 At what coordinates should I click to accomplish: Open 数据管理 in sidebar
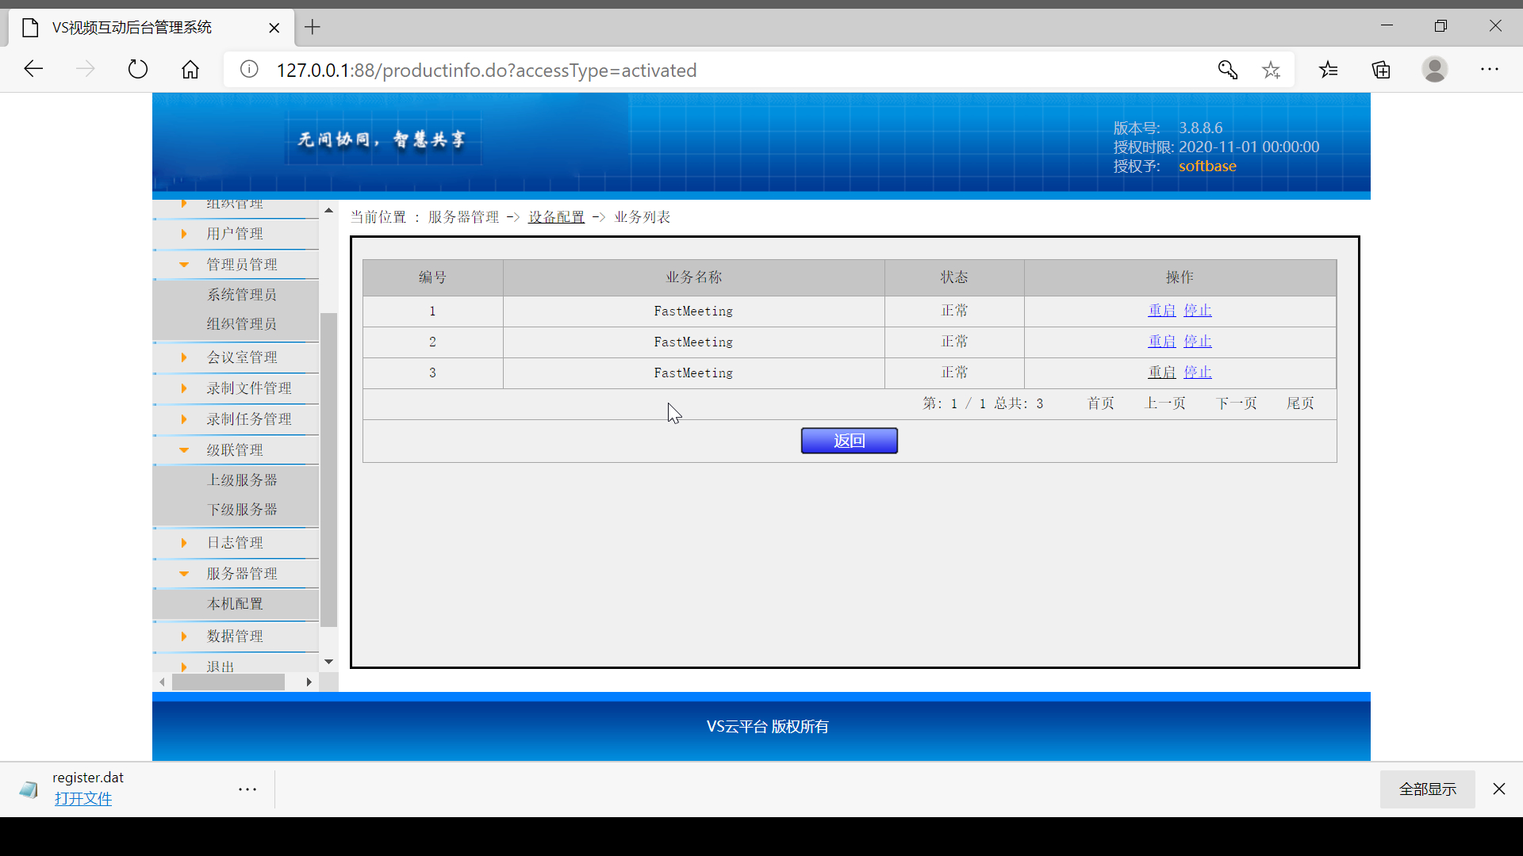click(235, 636)
